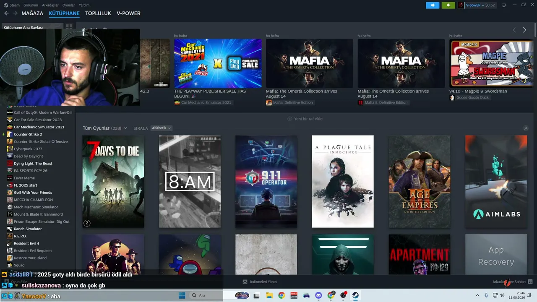Screen dimensions: 537x302
Task: Open the 911 Operator game cover
Action: point(266,182)
